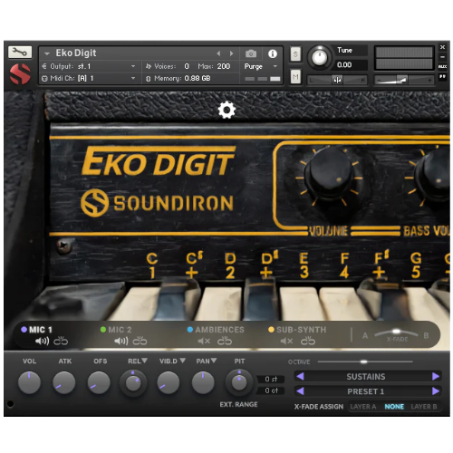Select the MIC 2 layer tab
Viewport: 453px width, 453px height.
(116, 330)
